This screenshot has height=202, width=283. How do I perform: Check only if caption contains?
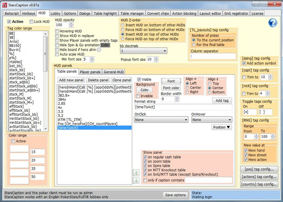pos(145,180)
